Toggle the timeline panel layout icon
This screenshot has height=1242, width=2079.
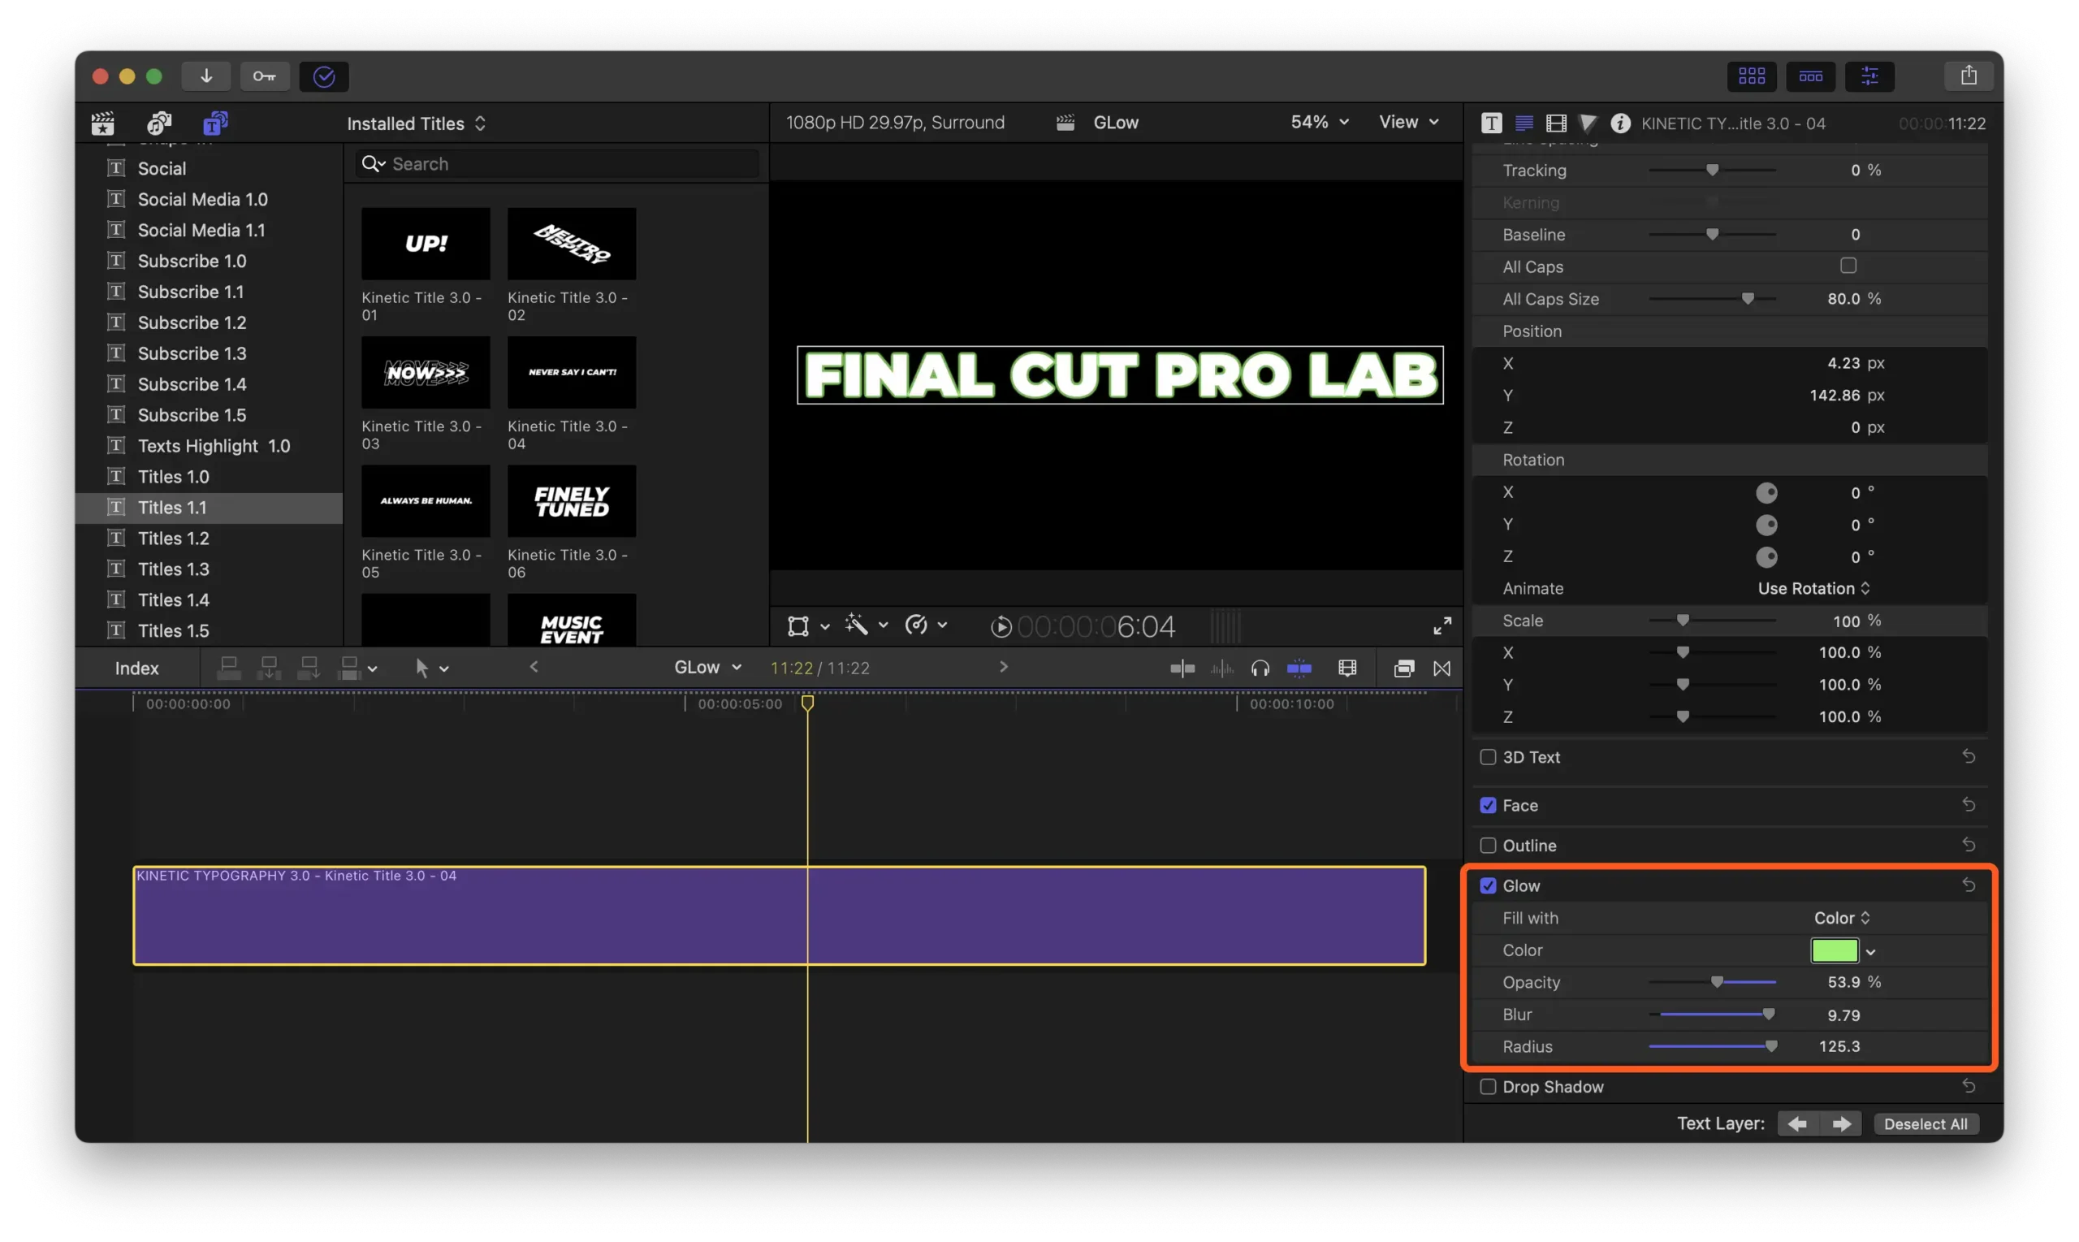1810,76
